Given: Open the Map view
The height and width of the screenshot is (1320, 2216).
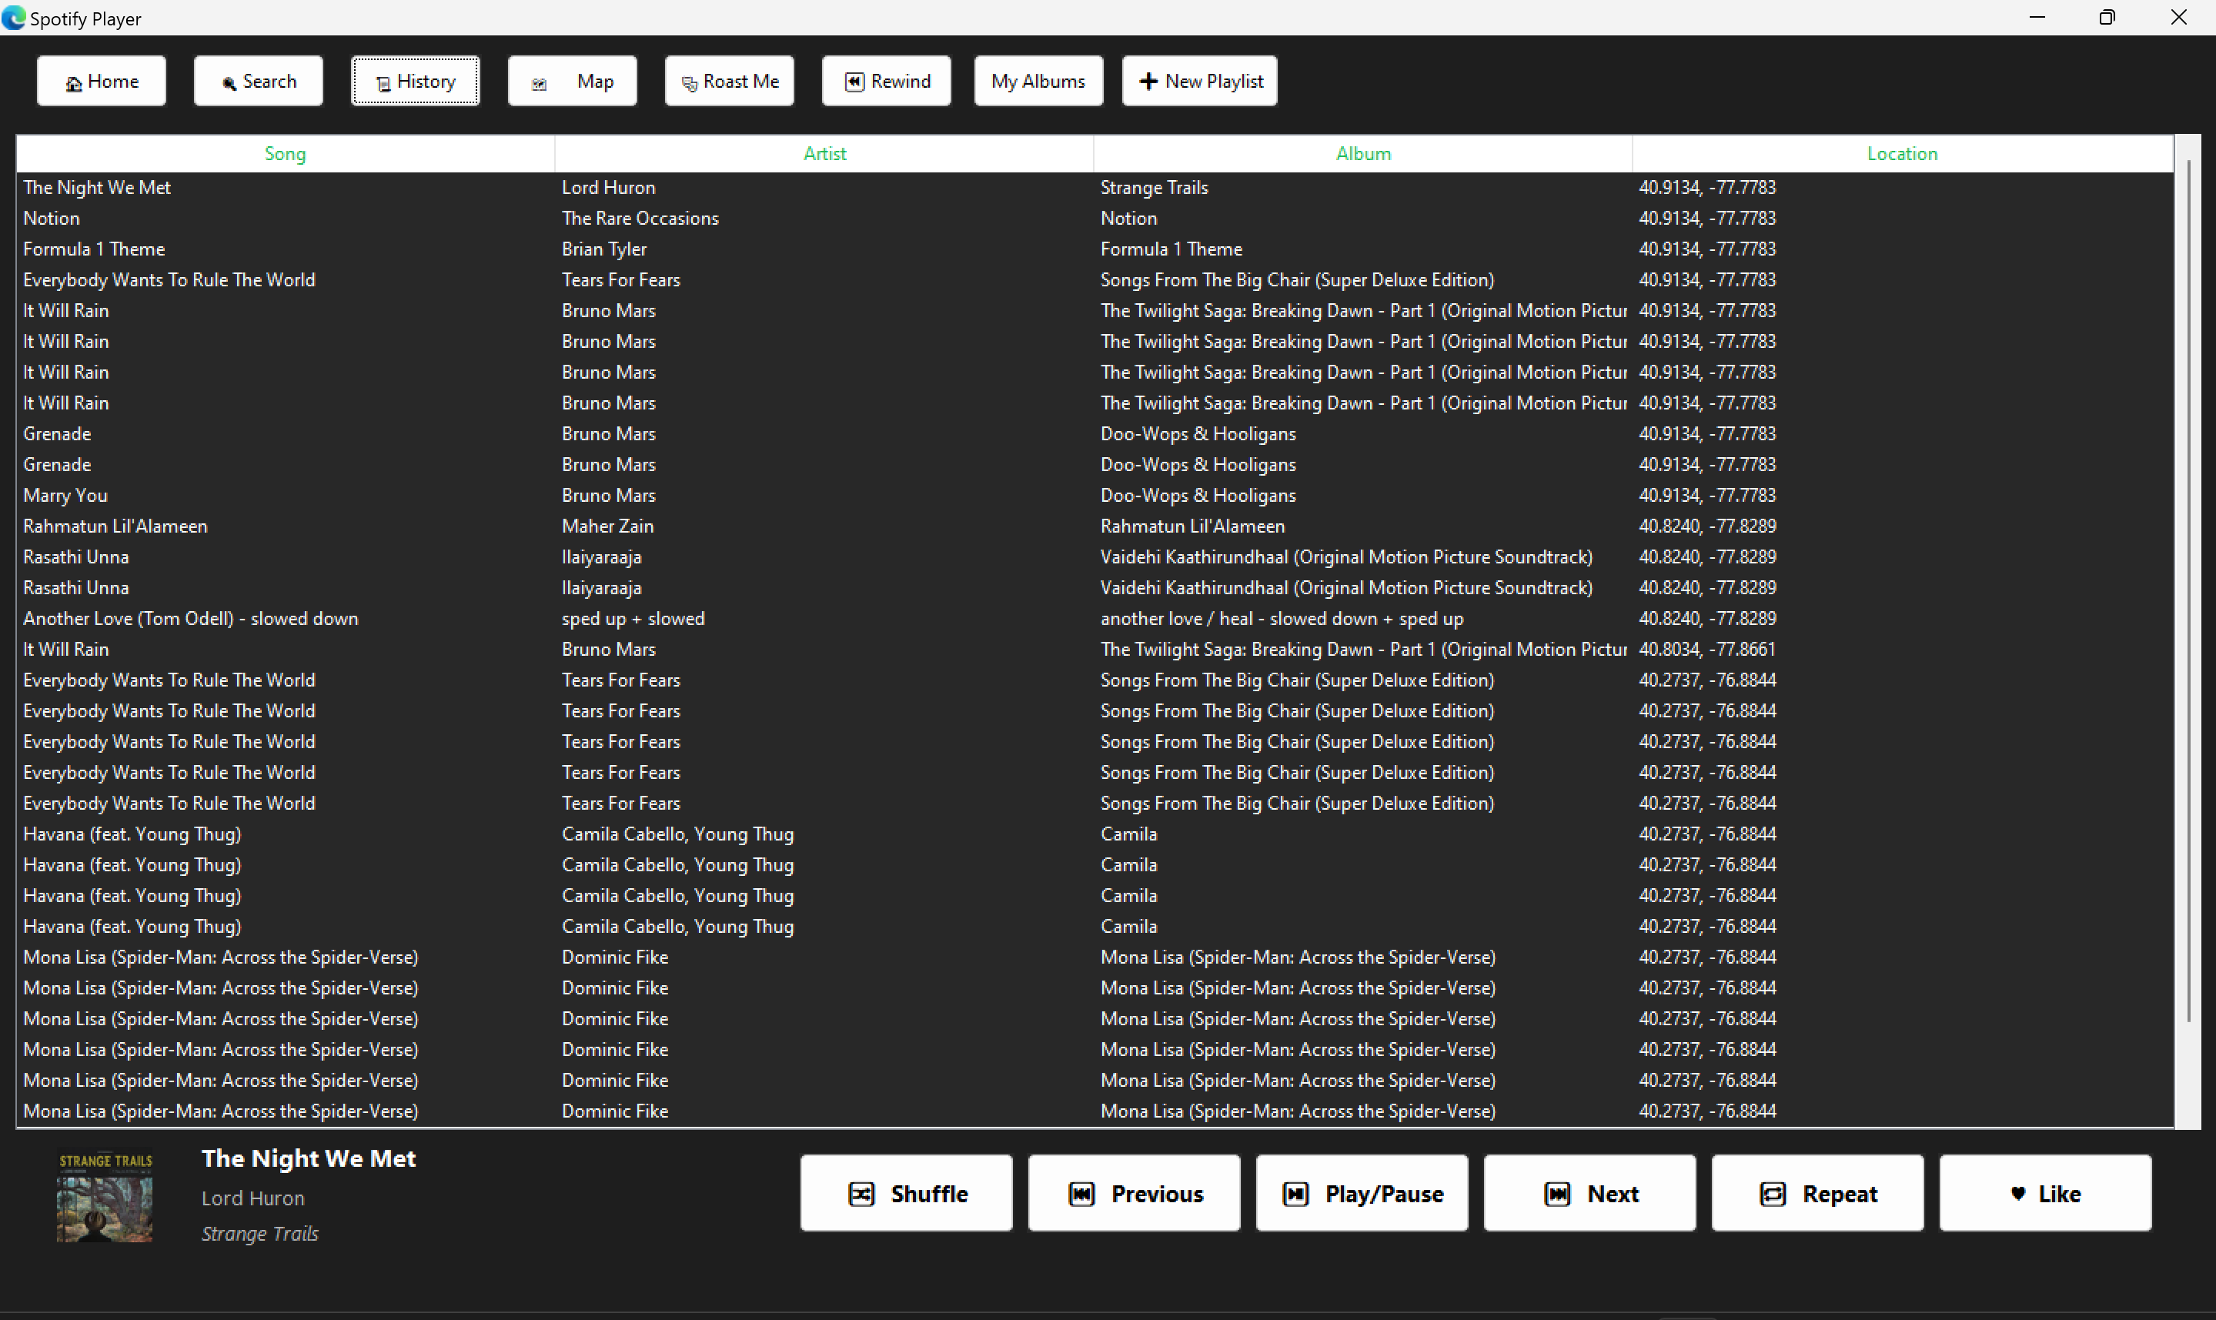Looking at the screenshot, I should tap(572, 81).
